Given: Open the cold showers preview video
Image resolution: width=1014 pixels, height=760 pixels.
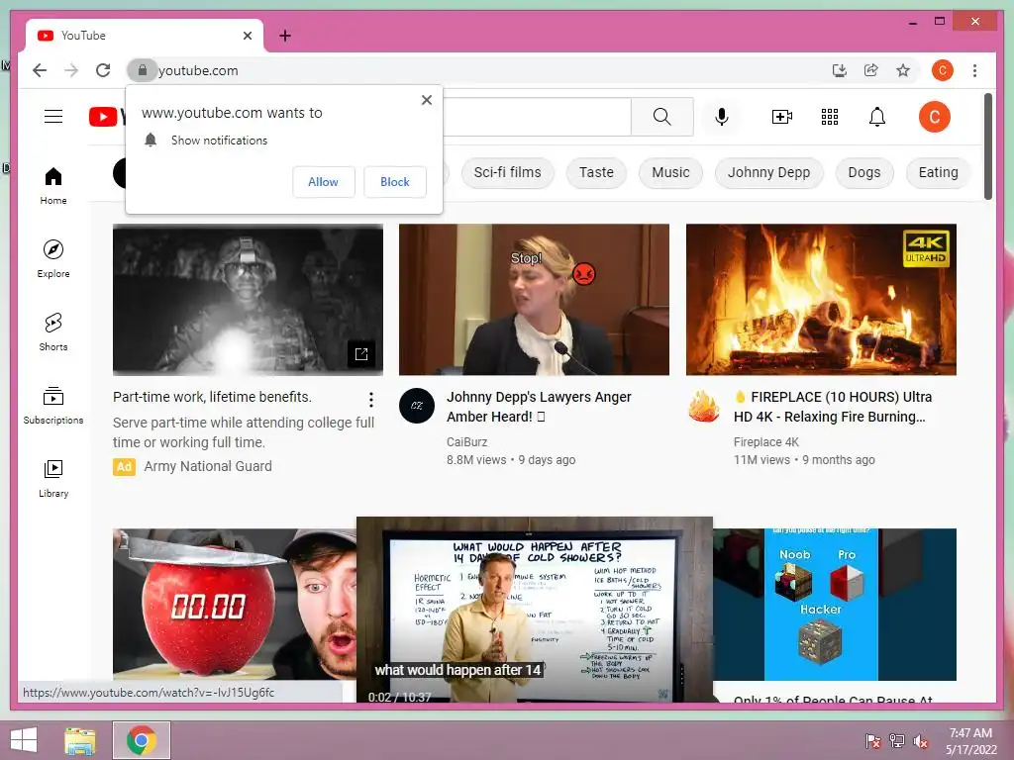Looking at the screenshot, I should click(534, 610).
